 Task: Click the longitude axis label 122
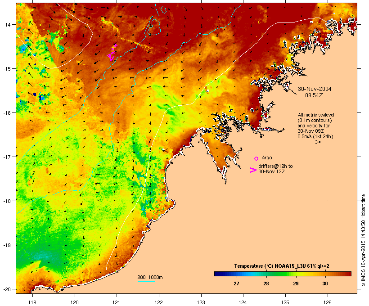tap(159, 302)
